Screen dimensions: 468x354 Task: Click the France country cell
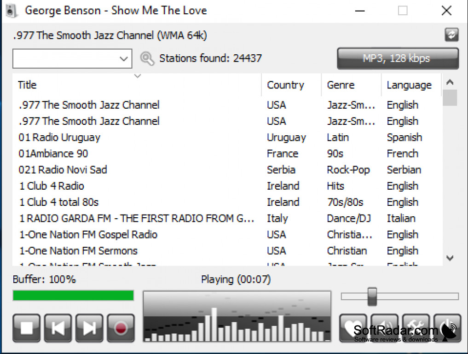283,153
